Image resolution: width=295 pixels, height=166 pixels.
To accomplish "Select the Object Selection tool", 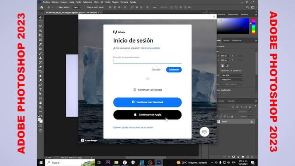I will (40, 31).
